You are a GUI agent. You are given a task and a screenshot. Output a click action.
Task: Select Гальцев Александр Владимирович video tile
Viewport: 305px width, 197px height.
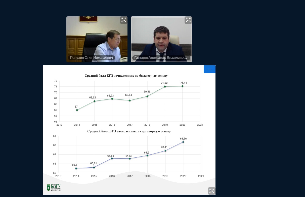[161, 38]
